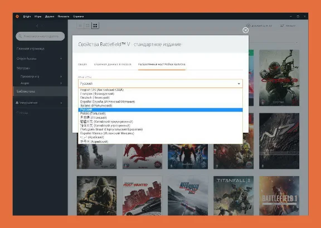Open the Общее tab in properties dialog
Image resolution: width=321 pixels, height=228 pixels.
click(82, 64)
